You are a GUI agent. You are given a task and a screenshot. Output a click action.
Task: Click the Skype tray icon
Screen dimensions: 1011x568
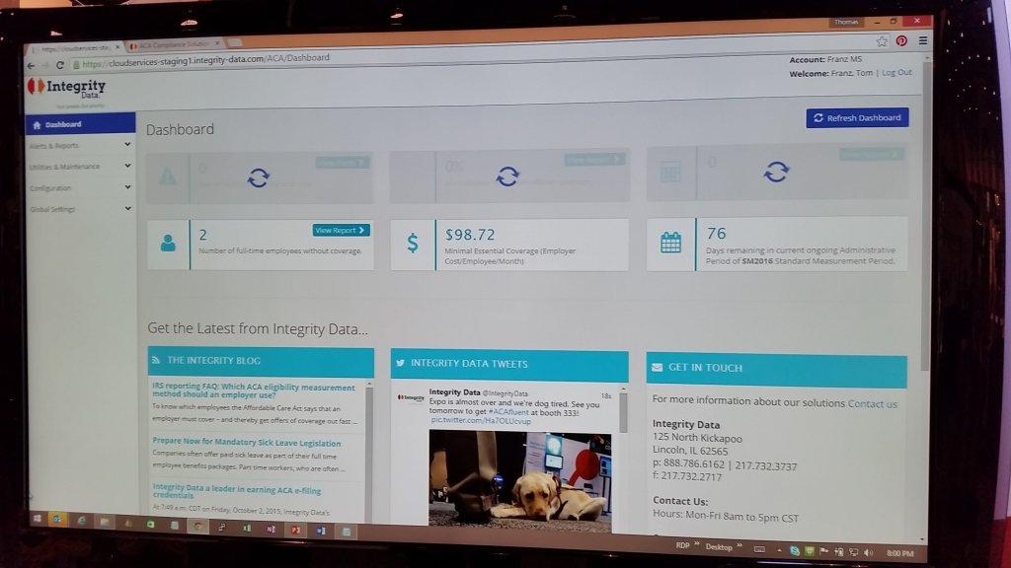795,551
